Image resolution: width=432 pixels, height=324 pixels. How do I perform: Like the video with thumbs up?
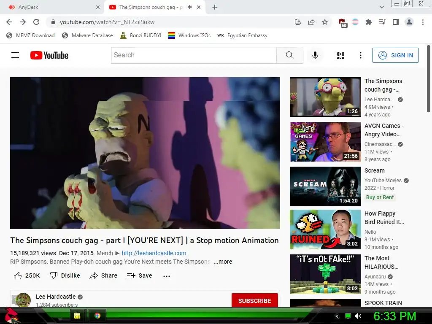click(x=27, y=275)
